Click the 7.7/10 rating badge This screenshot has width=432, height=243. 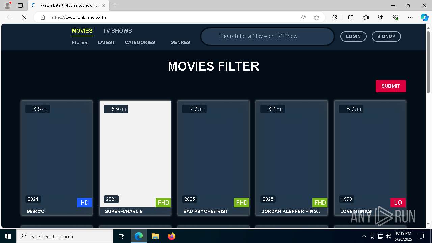194,109
